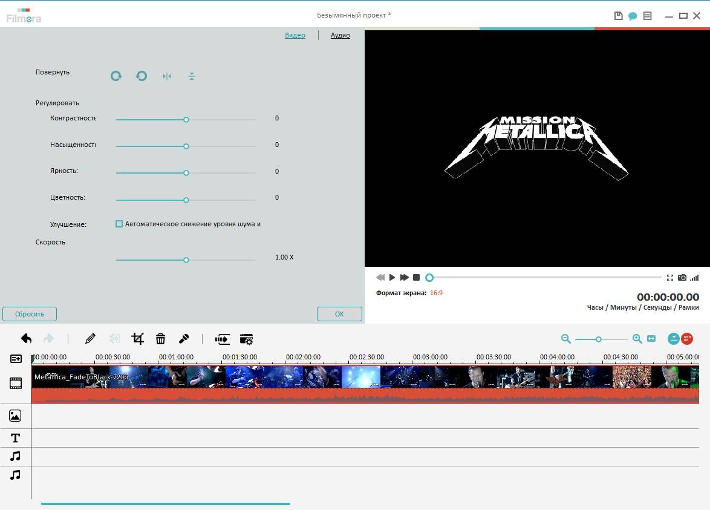Viewport: 710px width, 510px height.
Task: Switch to the Аудио tab
Action: click(x=340, y=35)
